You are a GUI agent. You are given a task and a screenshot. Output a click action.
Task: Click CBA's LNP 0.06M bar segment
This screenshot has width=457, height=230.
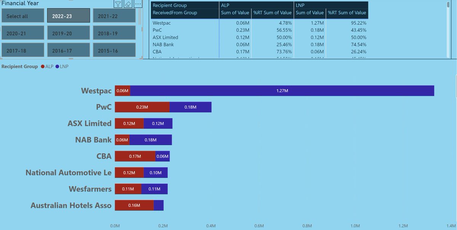coord(163,156)
